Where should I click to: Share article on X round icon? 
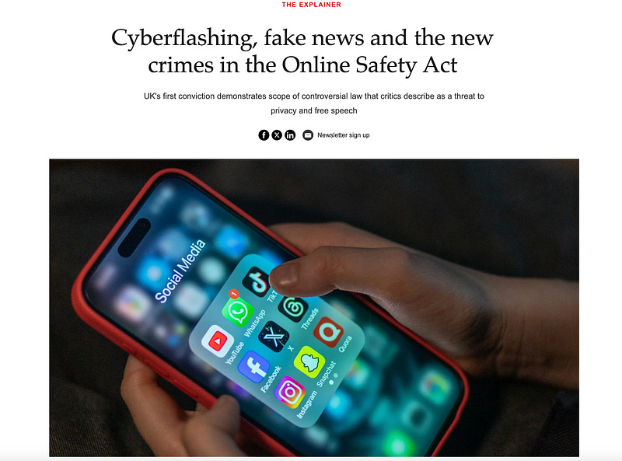click(277, 135)
